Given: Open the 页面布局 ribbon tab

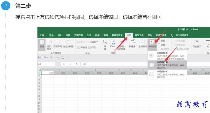Looking at the screenshot, I should coord(79,35).
